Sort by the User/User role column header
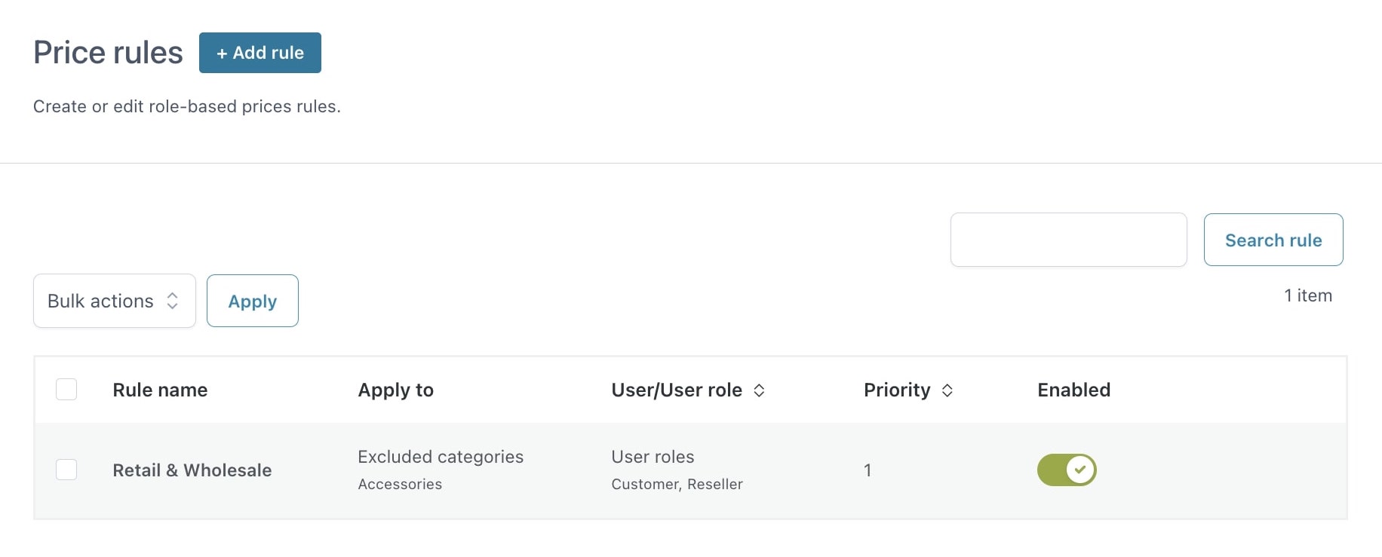 677,390
